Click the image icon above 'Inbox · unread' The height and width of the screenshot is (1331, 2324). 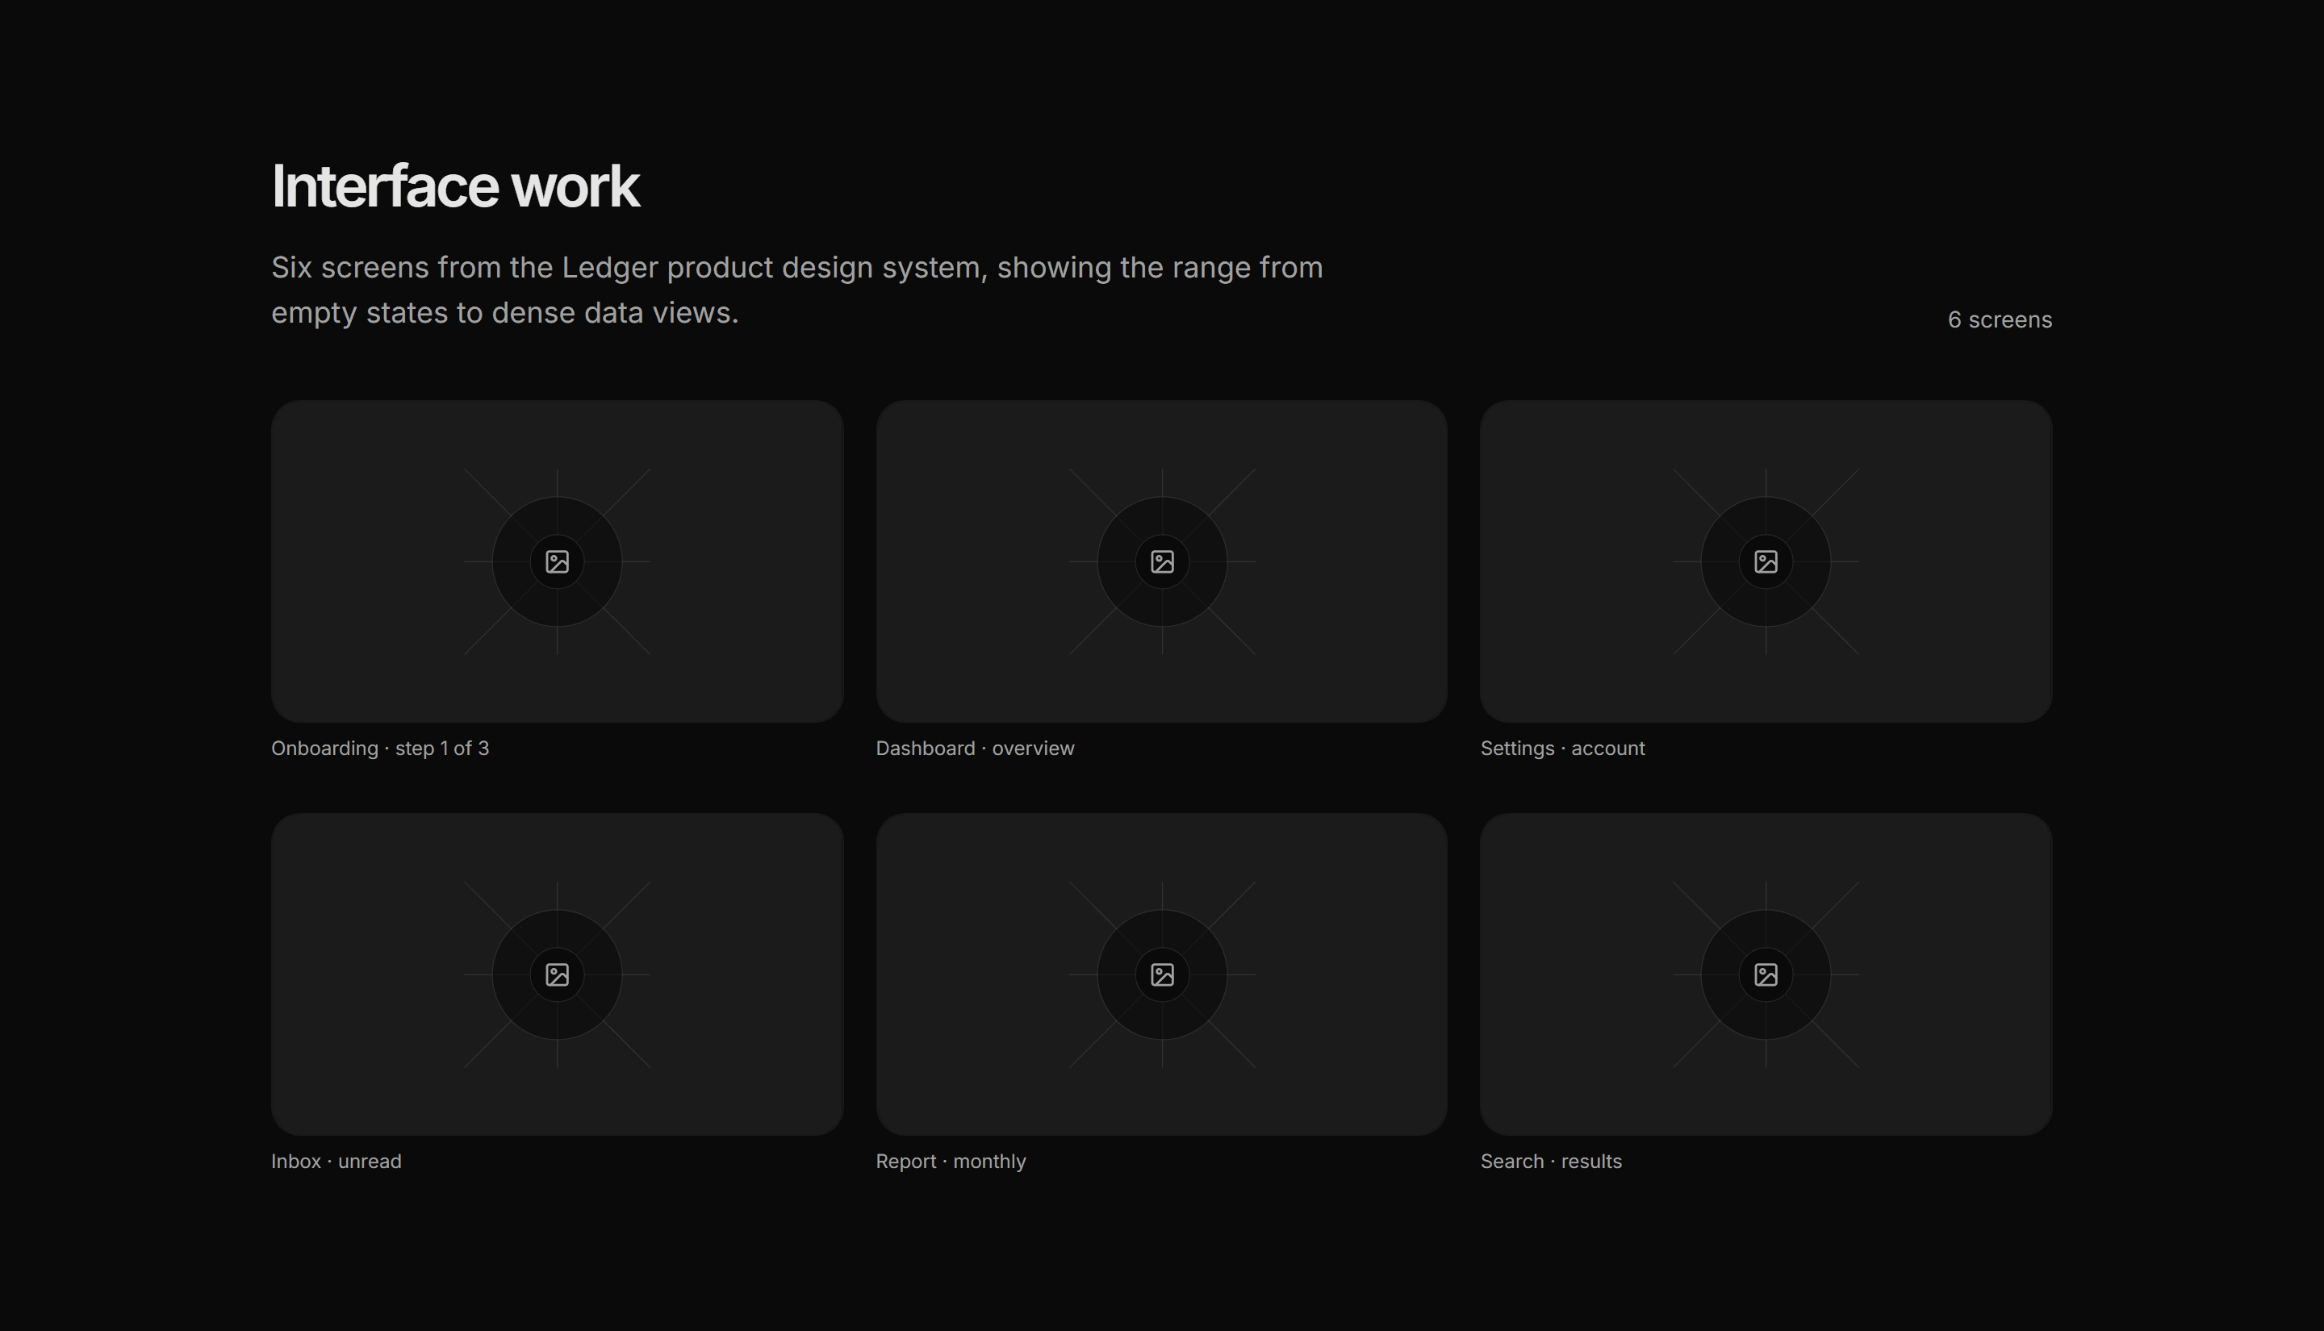coord(557,974)
